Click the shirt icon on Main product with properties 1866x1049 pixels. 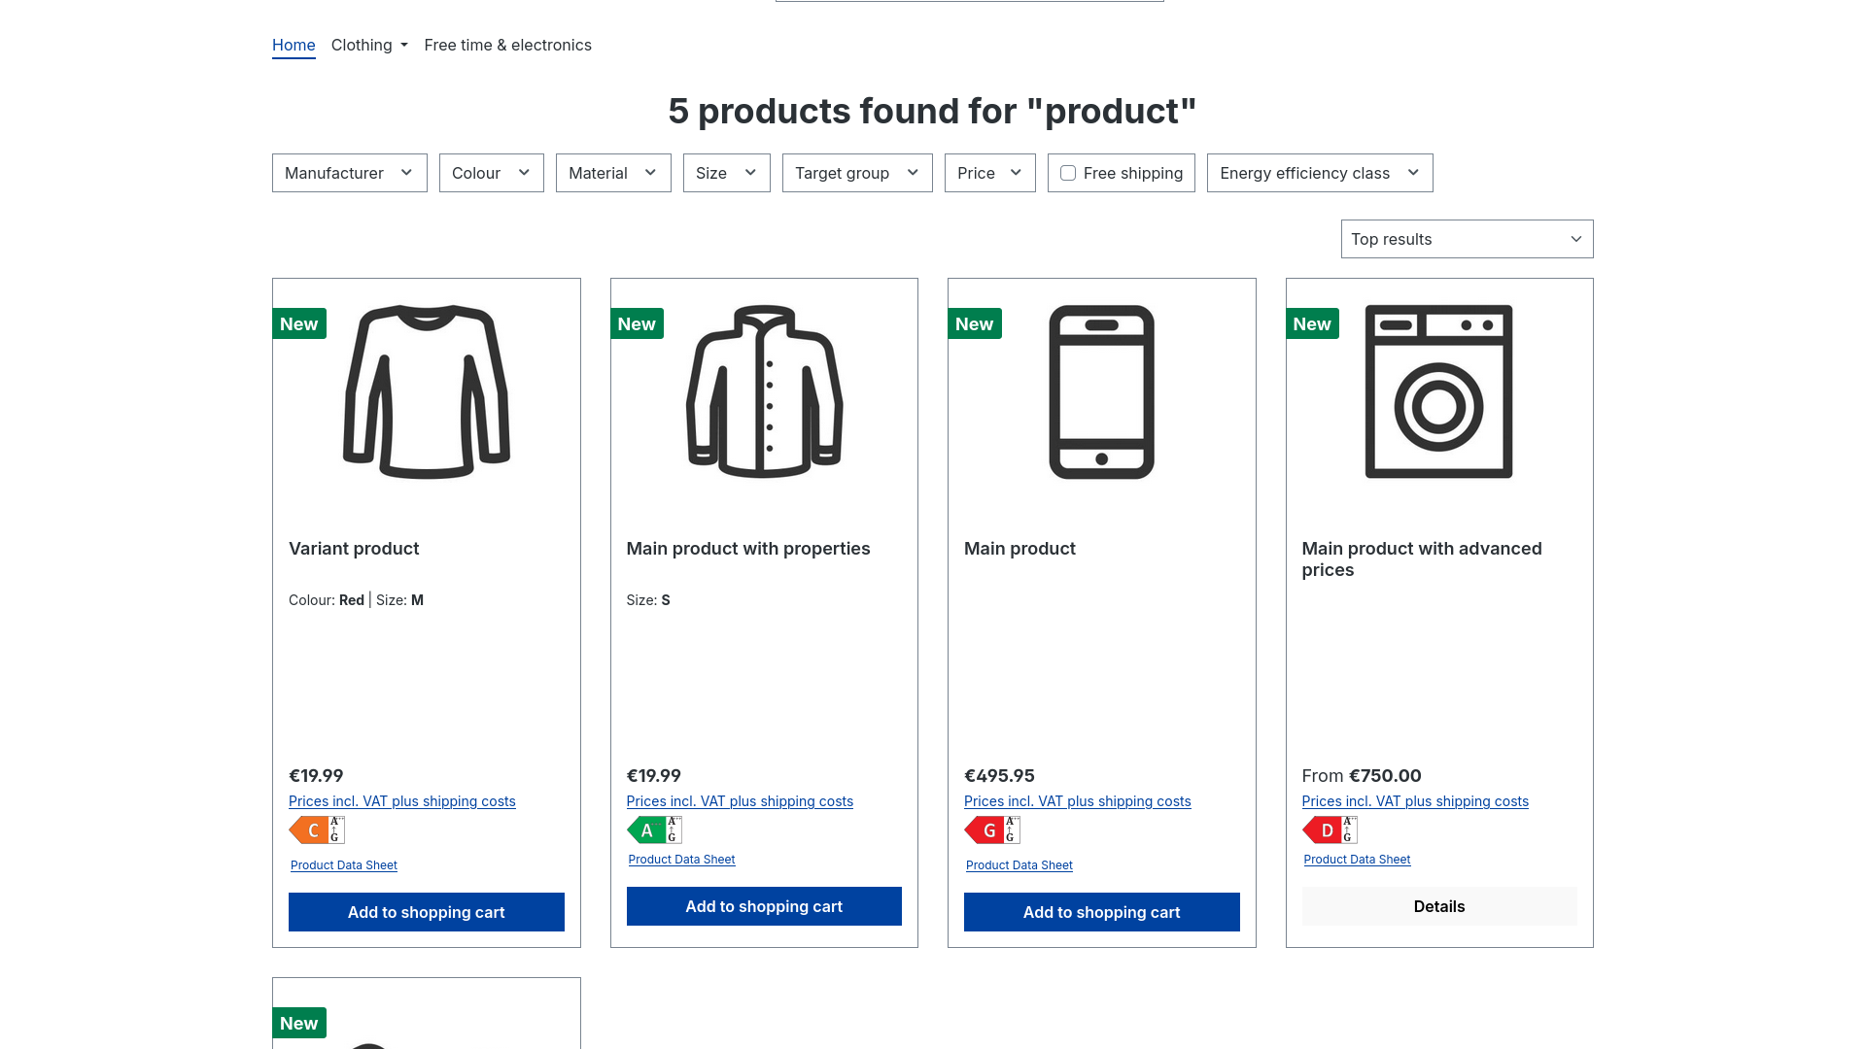tap(764, 391)
